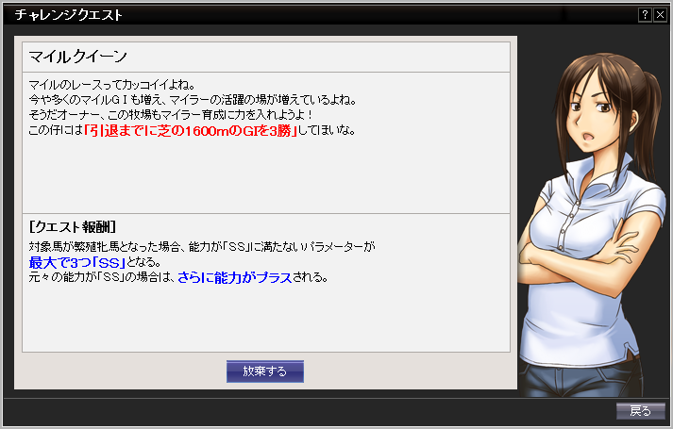
Task: Click the line マイルのレースってカッコイイよね
Action: pyautogui.click(x=112, y=85)
